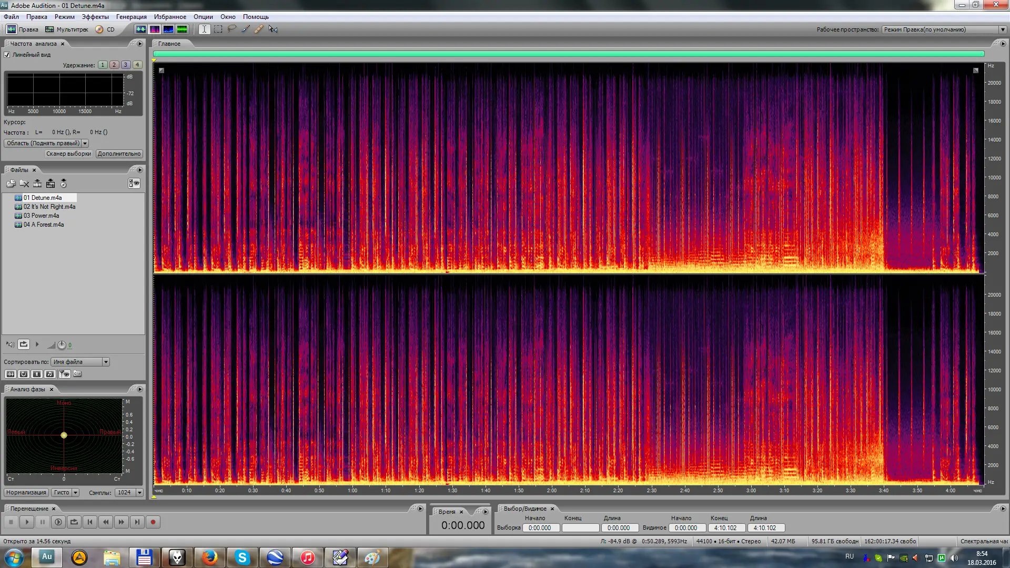
Task: Click the Import File icon in Files panel
Action: 11,184
